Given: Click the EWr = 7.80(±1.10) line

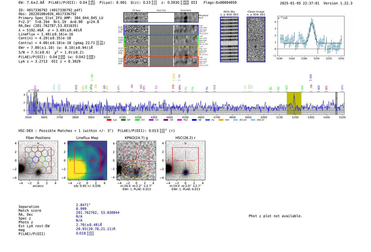Looking at the screenshot, I should [x=56, y=48].
